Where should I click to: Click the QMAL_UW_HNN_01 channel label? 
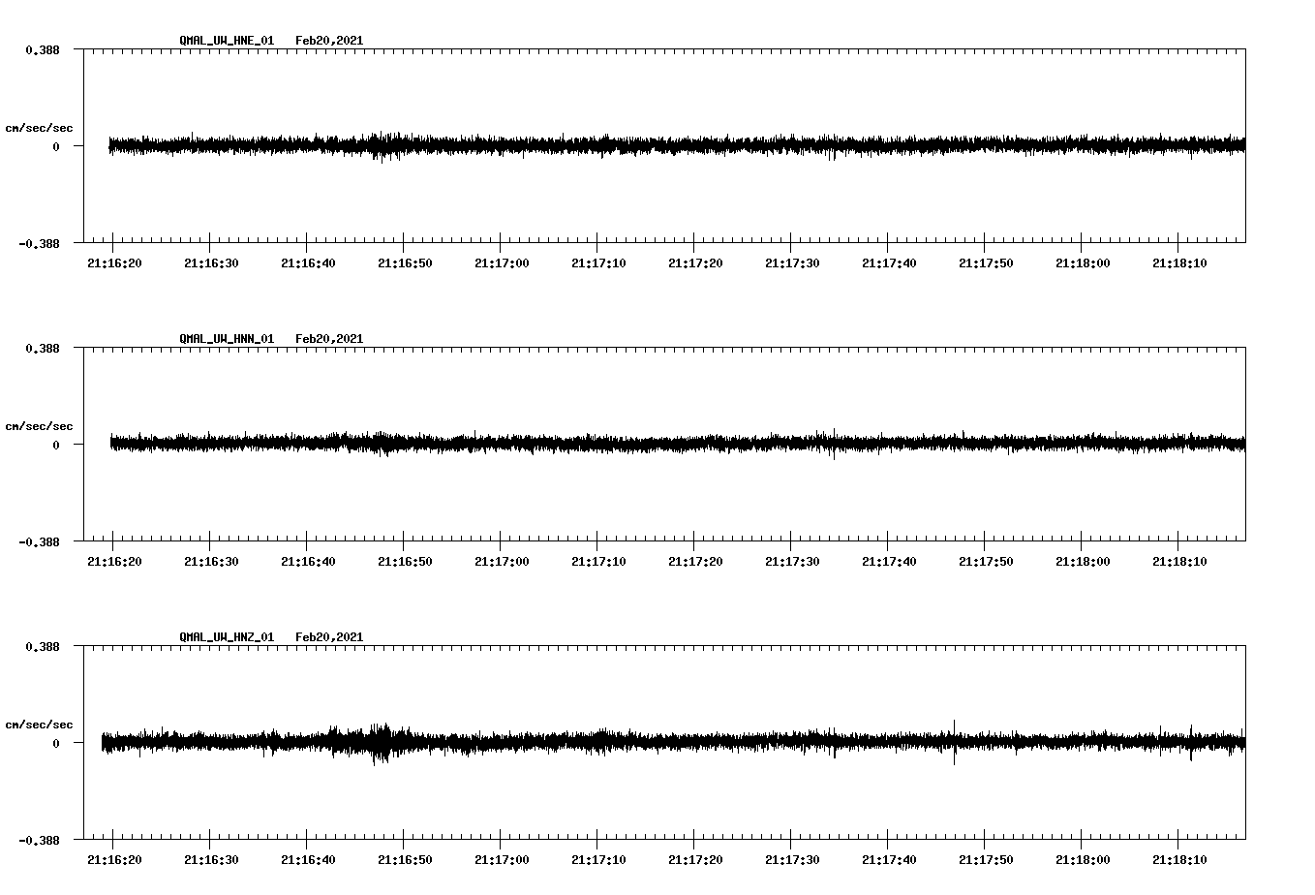(225, 338)
